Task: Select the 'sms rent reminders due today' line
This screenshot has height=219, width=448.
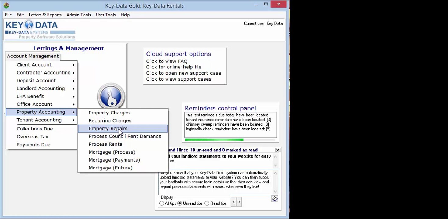Action: click(x=227, y=115)
